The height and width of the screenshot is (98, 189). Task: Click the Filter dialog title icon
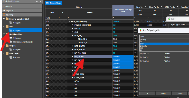[169, 19]
